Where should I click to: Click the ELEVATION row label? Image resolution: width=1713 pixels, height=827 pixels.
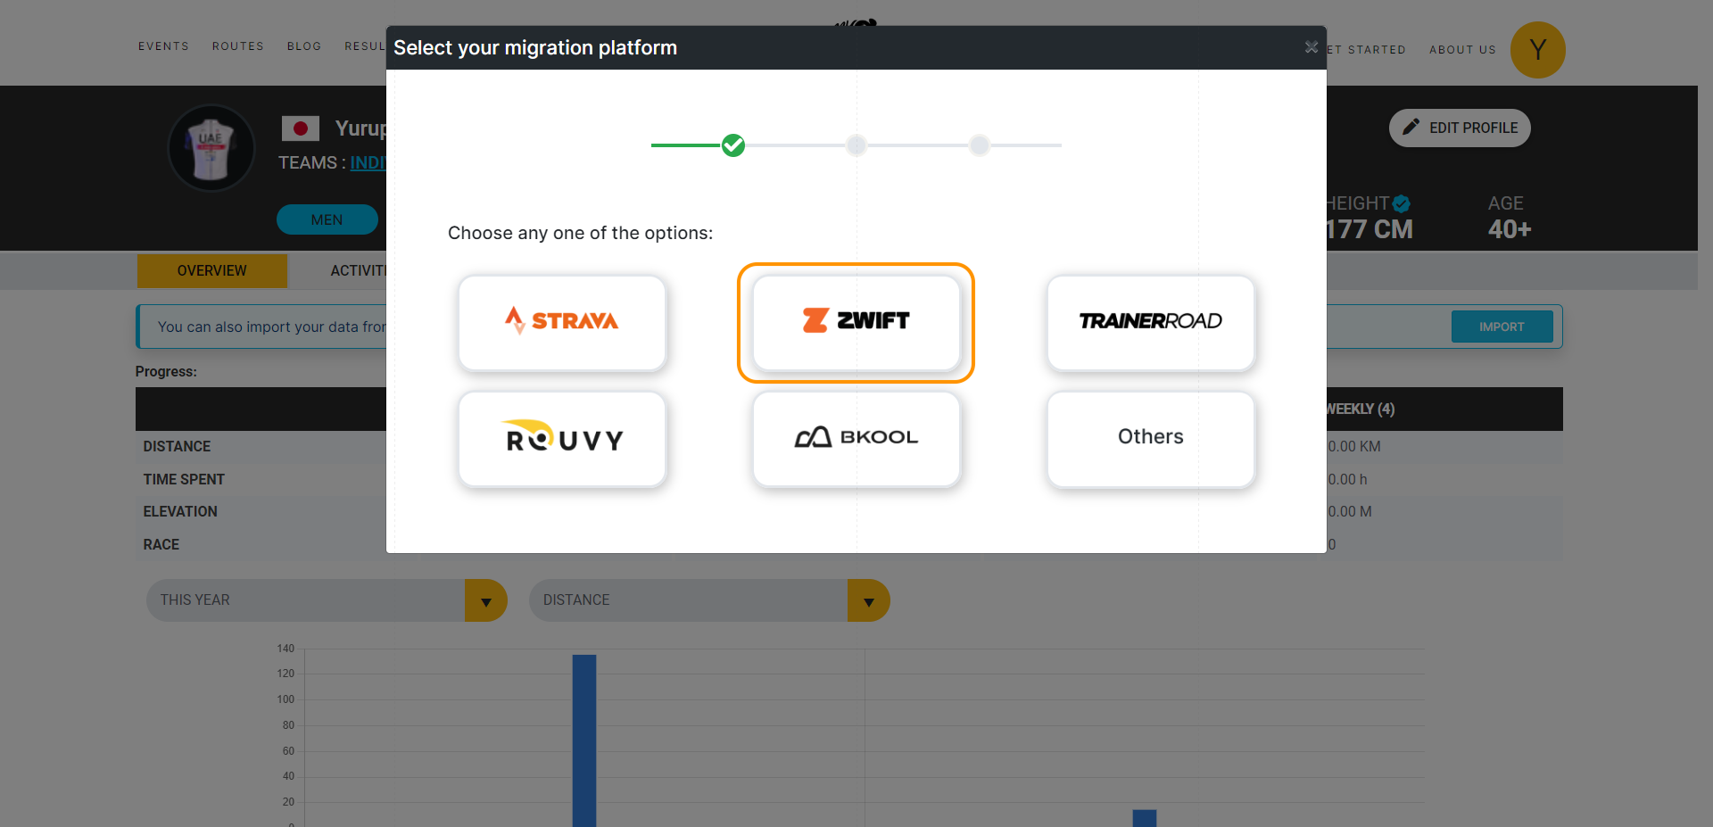coord(180,511)
